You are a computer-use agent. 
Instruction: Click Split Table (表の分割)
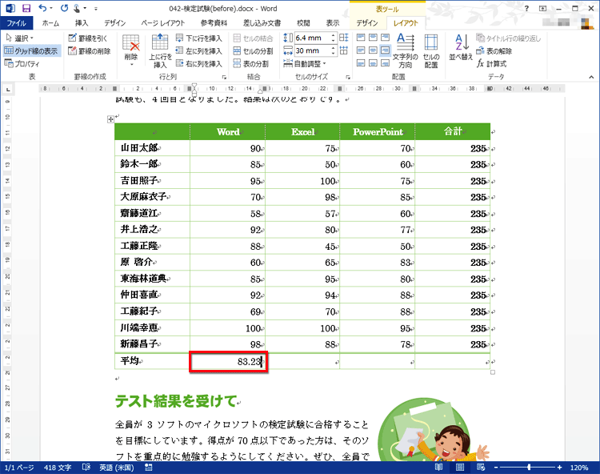tap(251, 63)
